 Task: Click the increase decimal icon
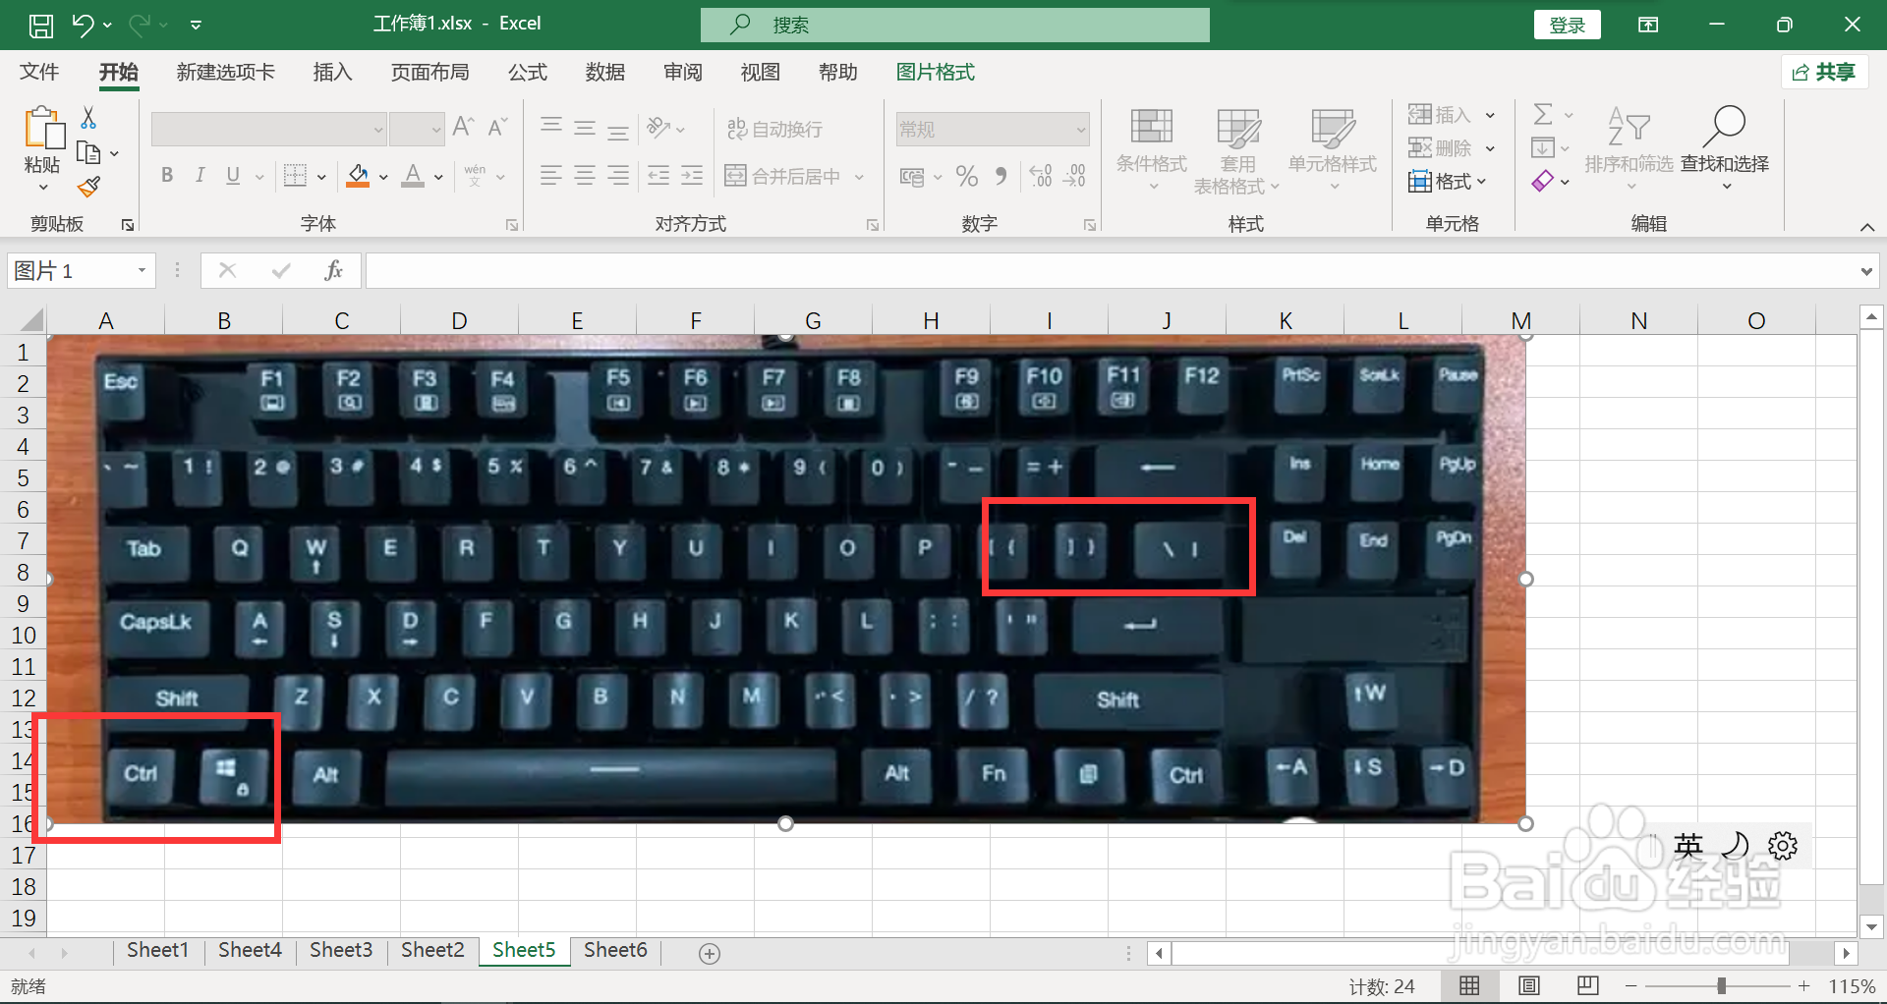1042,177
